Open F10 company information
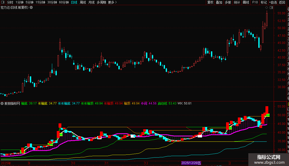 coord(255,2)
